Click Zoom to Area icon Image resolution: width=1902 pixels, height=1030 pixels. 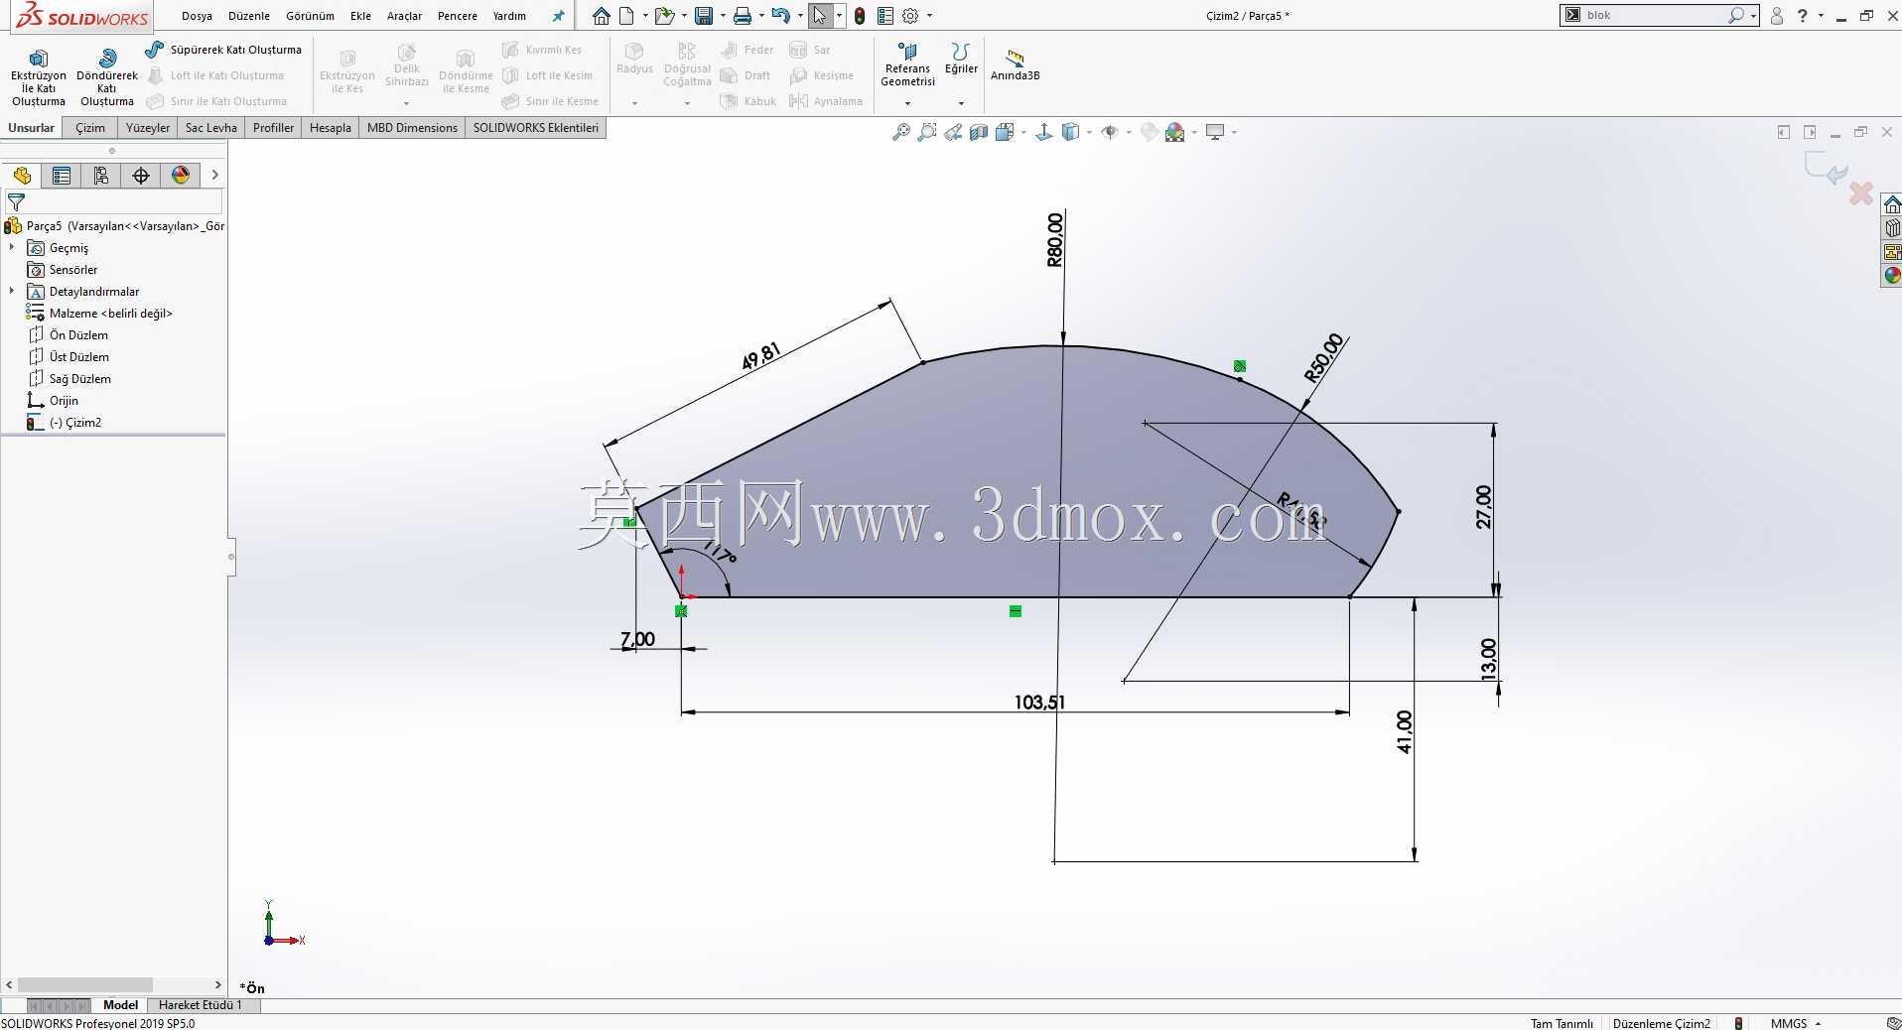click(x=927, y=132)
